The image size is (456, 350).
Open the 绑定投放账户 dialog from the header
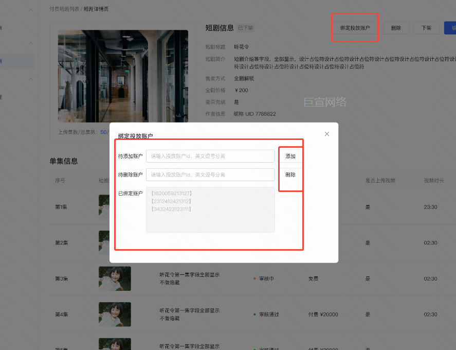[x=355, y=28]
